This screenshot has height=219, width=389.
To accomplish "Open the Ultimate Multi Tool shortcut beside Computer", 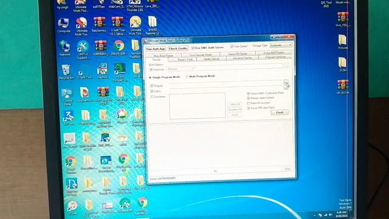I will point(81,26).
